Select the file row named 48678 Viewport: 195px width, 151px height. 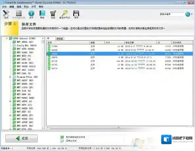120,58
